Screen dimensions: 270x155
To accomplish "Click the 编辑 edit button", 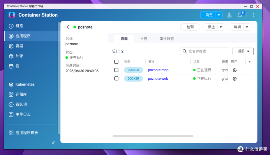I will point(237,27).
